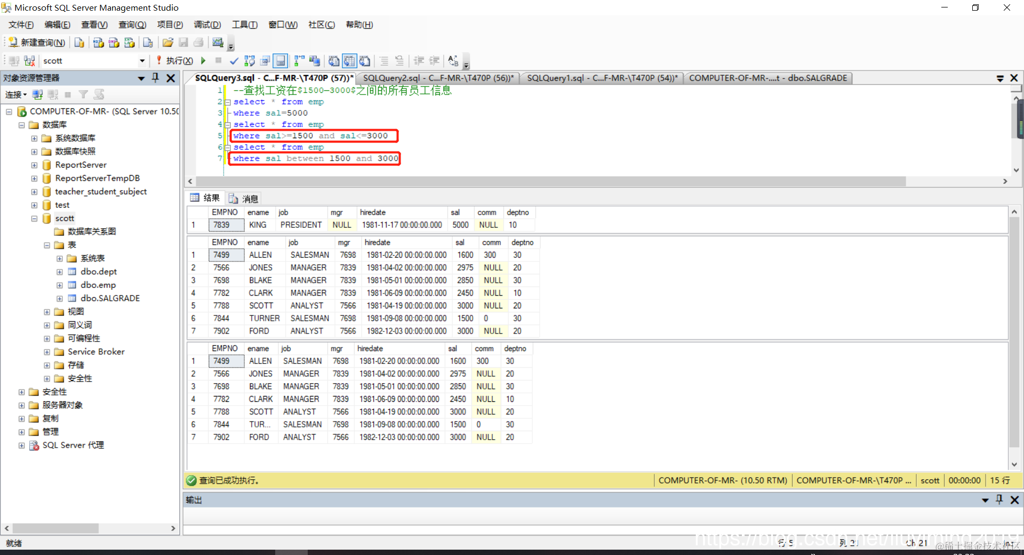Collapse the code block at line 2
The width and height of the screenshot is (1024, 555).
(228, 102)
